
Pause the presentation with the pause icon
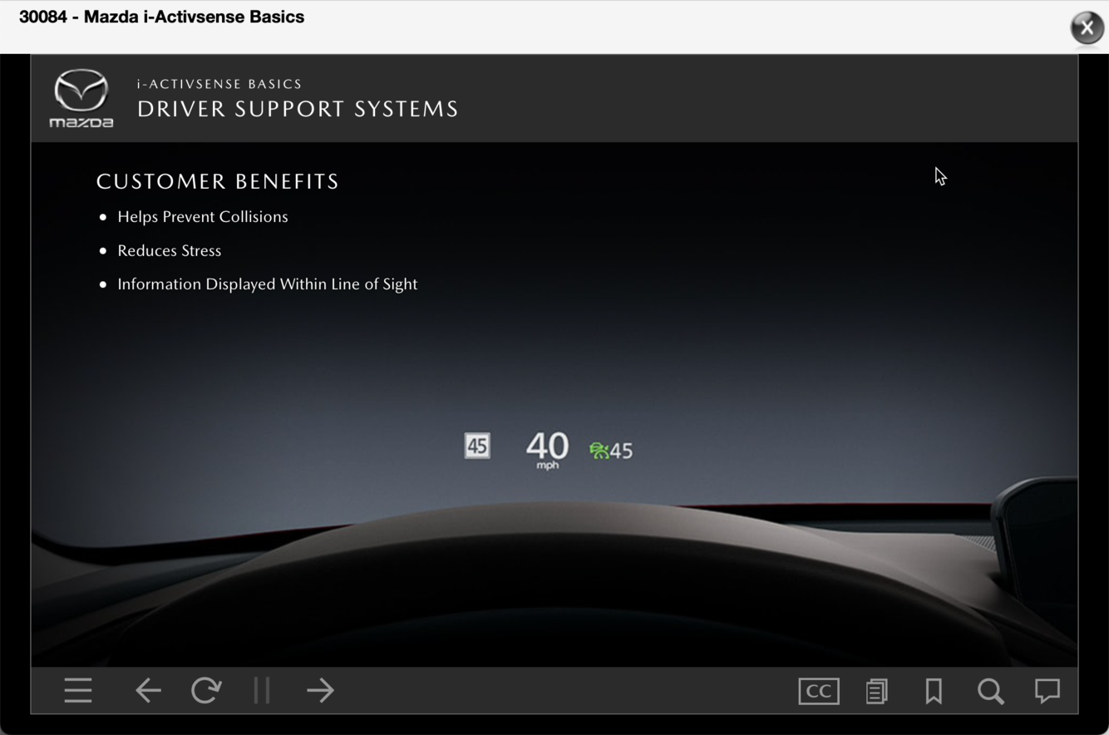coord(262,690)
